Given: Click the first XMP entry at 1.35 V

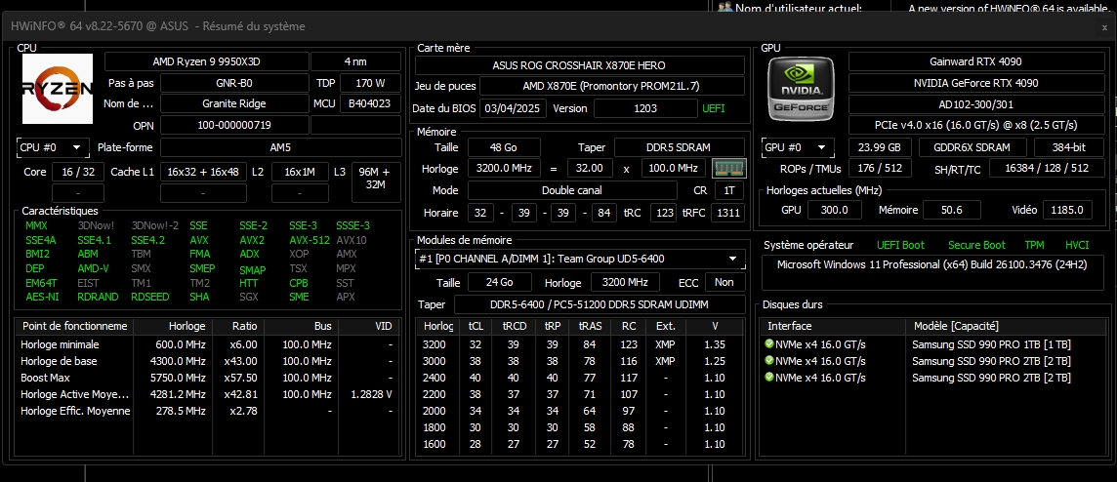Looking at the screenshot, I should tap(665, 343).
